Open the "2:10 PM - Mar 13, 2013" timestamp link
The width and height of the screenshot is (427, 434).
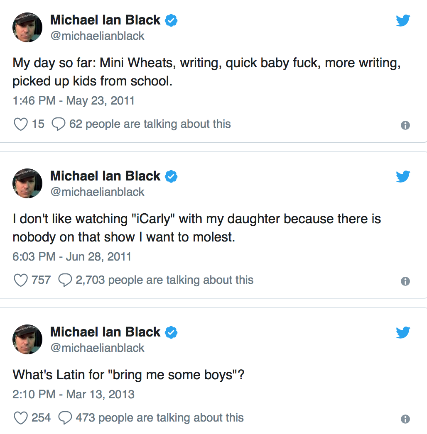point(74,394)
